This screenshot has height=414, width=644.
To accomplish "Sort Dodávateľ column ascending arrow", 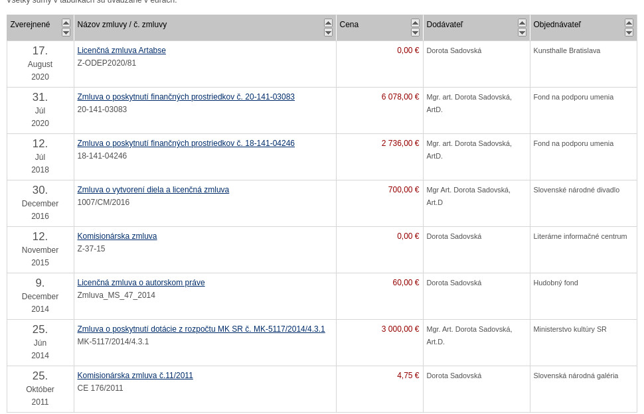I will click(x=522, y=23).
